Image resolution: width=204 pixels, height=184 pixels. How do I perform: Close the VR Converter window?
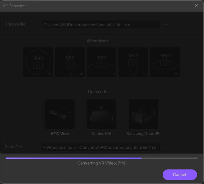tap(196, 6)
